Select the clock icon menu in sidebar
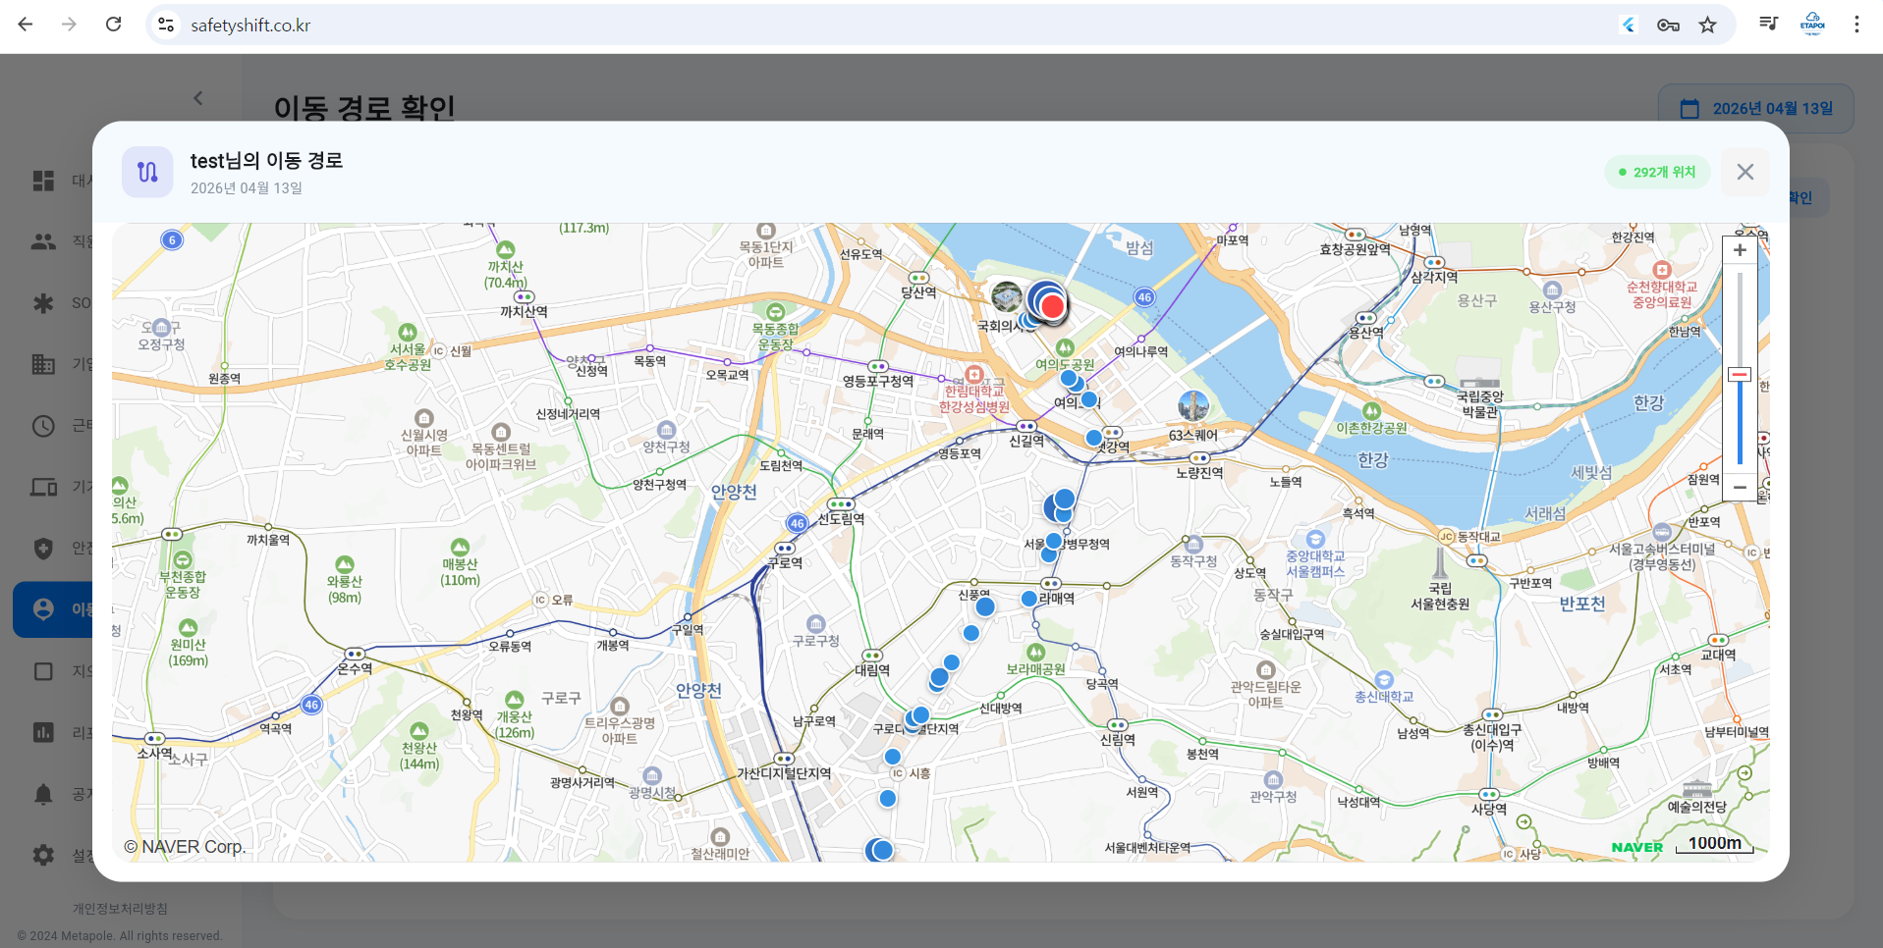 (43, 426)
